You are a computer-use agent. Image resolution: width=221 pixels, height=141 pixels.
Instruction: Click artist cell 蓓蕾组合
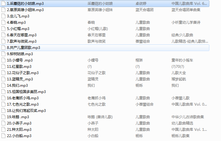[x=143, y=41]
